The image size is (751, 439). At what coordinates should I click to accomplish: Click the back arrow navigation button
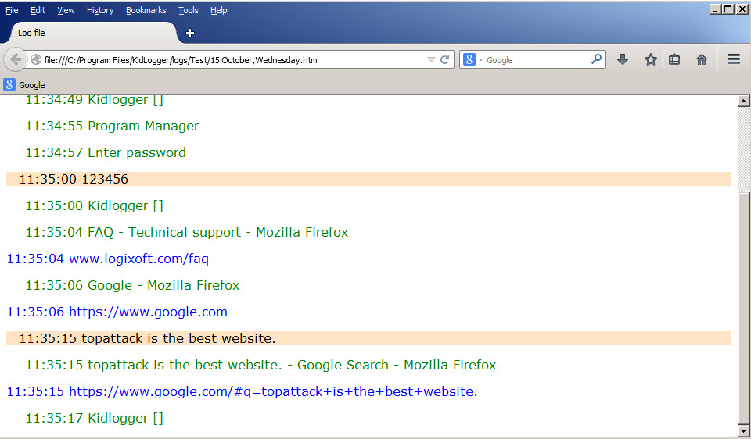15,60
